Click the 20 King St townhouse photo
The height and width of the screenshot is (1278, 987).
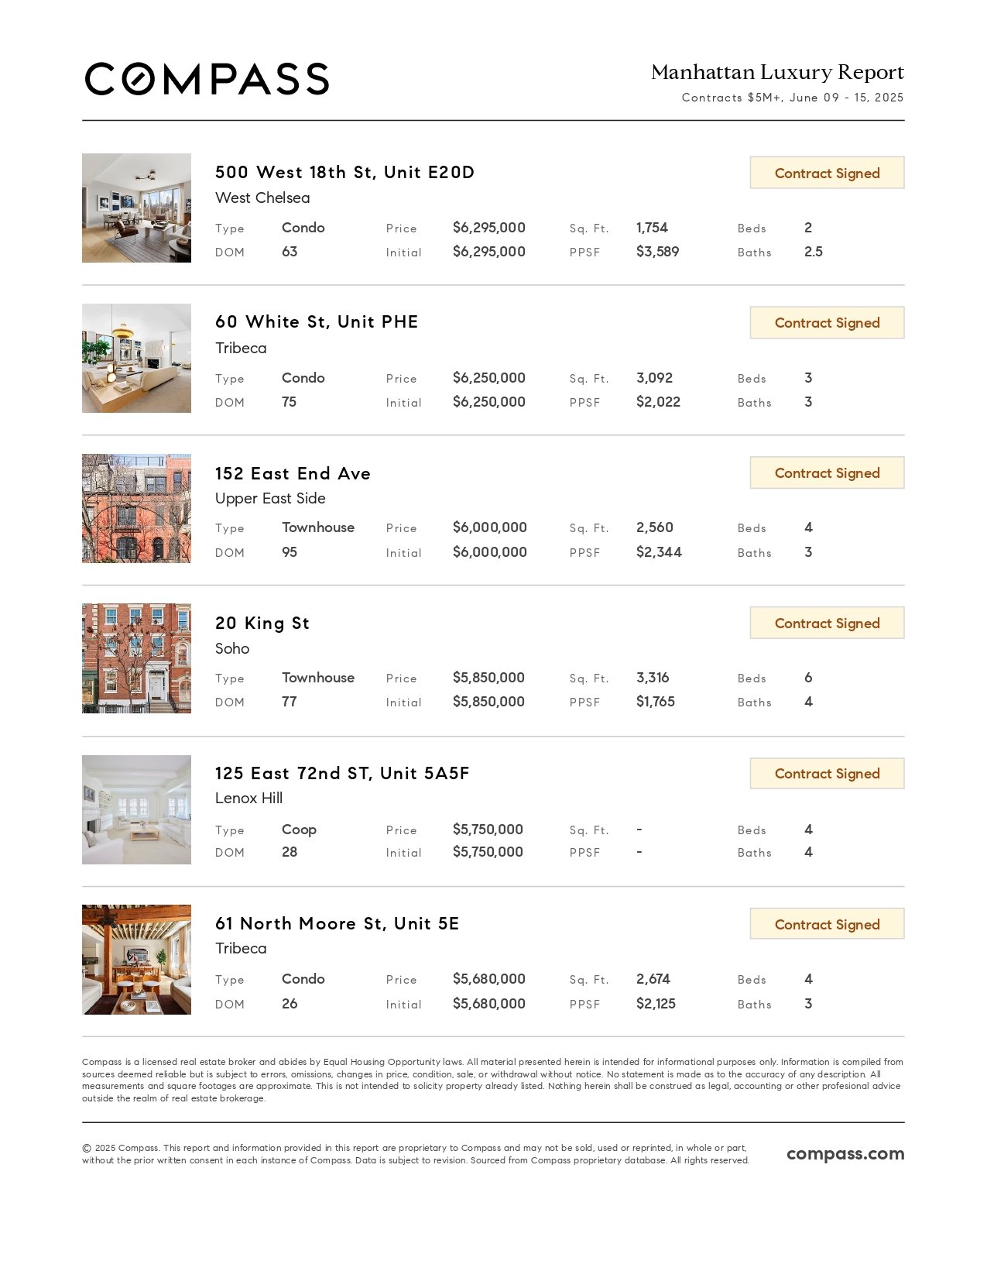pos(136,658)
